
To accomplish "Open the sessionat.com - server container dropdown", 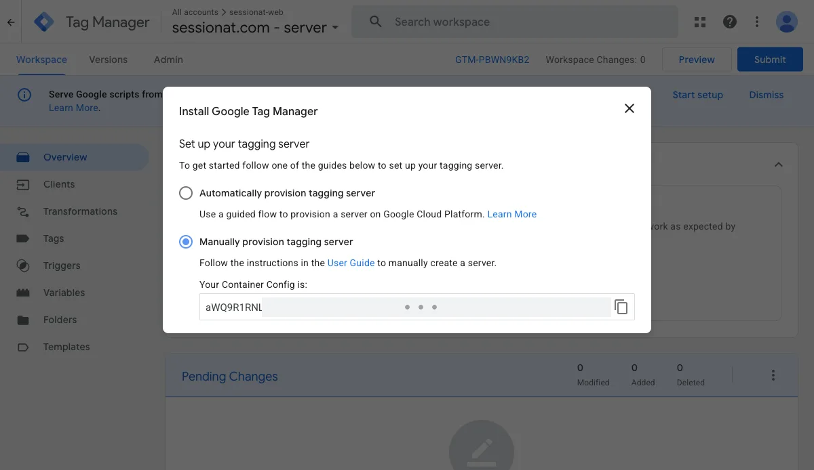I will click(255, 28).
